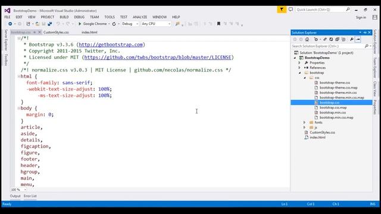The height and width of the screenshot is (214, 381).
Task: Open the Class View side tab
Action: (375, 89)
